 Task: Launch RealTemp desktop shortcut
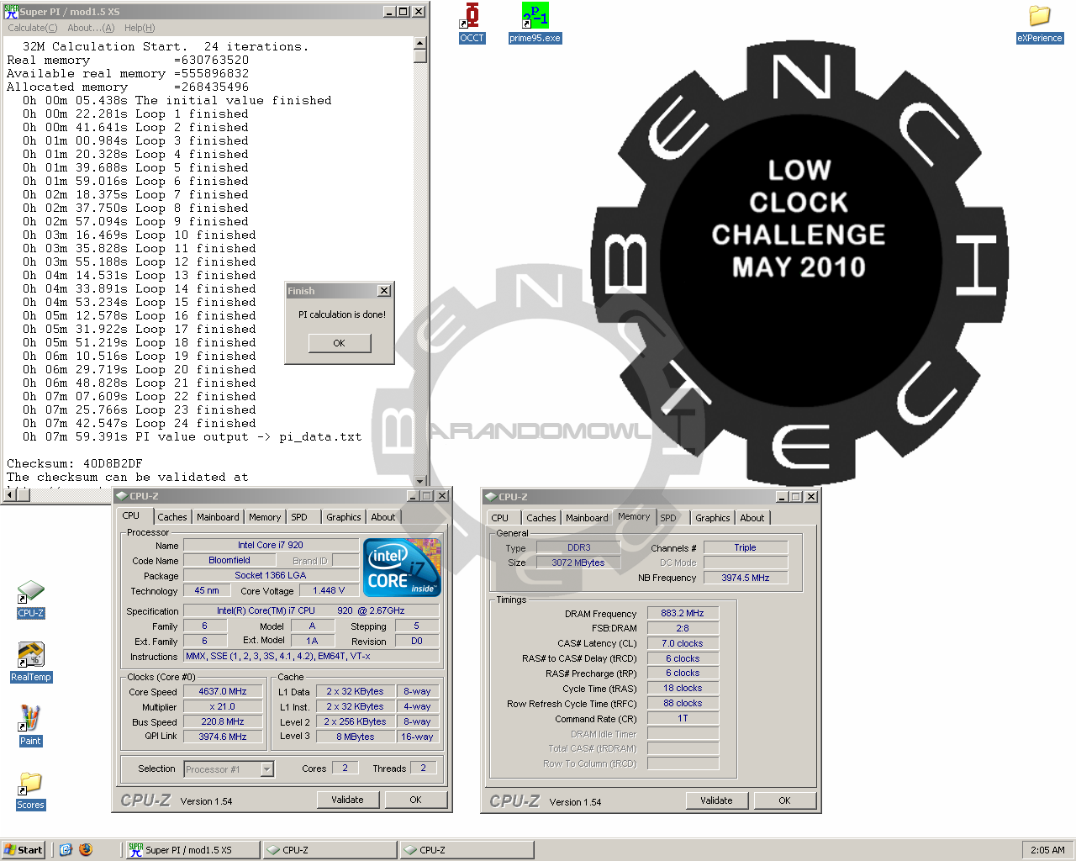[x=31, y=662]
